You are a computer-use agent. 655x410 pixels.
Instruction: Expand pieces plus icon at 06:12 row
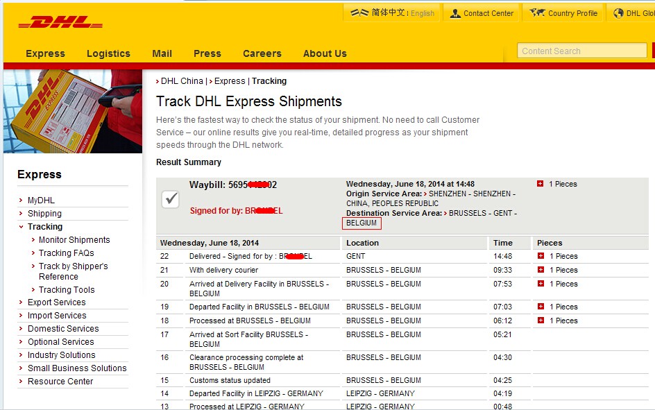(x=541, y=321)
